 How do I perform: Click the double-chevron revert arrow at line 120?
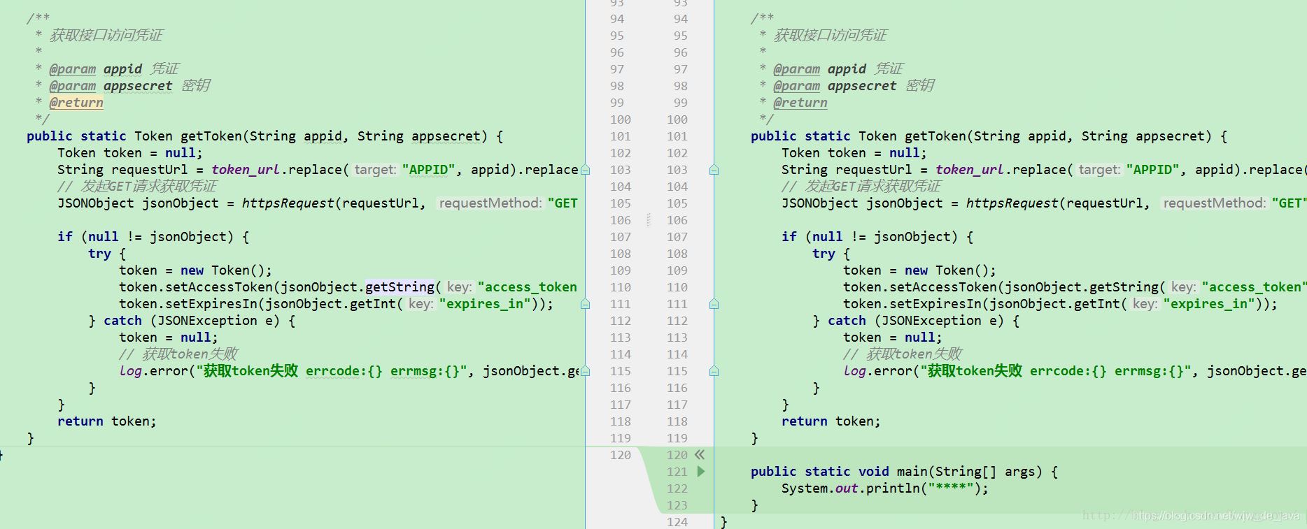pos(699,455)
